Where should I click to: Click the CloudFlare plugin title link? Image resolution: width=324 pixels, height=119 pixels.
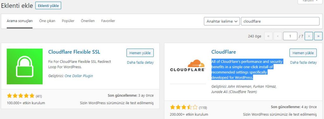tap(224, 52)
